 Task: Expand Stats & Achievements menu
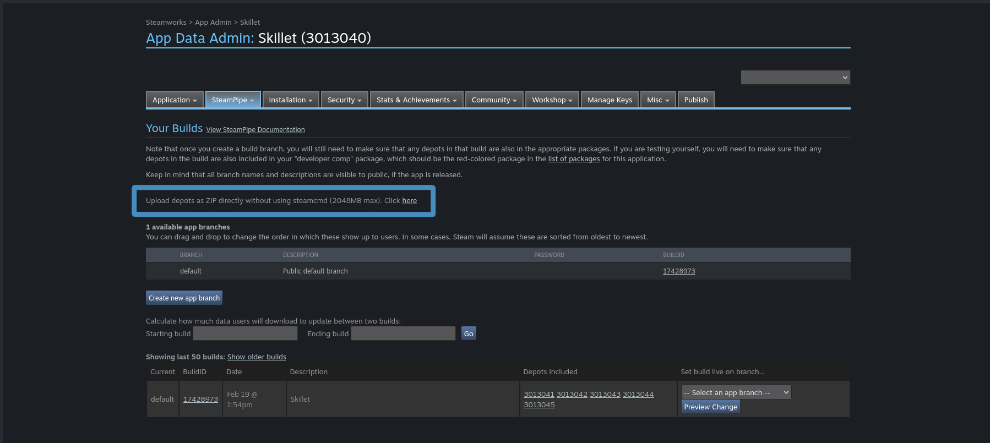click(416, 100)
